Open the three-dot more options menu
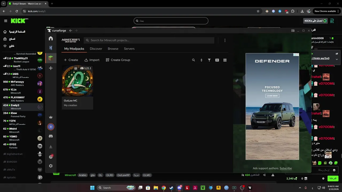 coord(225,40)
